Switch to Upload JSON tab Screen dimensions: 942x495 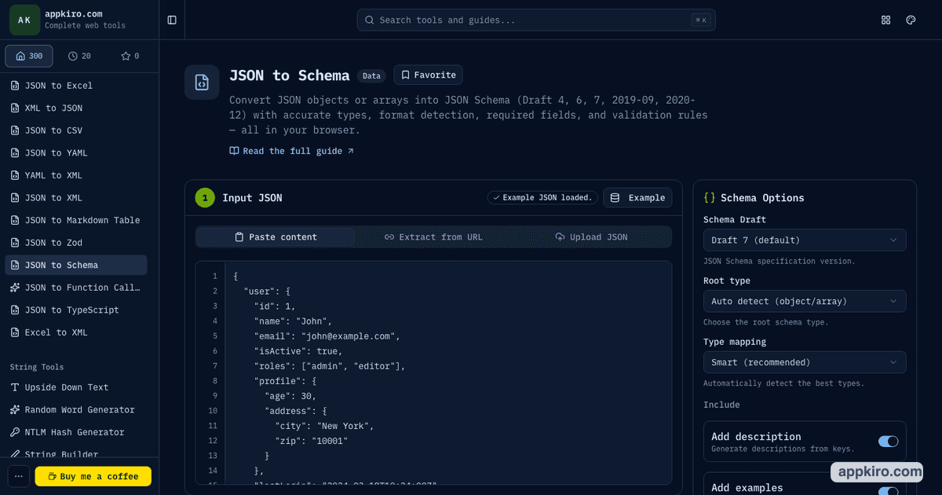point(591,236)
